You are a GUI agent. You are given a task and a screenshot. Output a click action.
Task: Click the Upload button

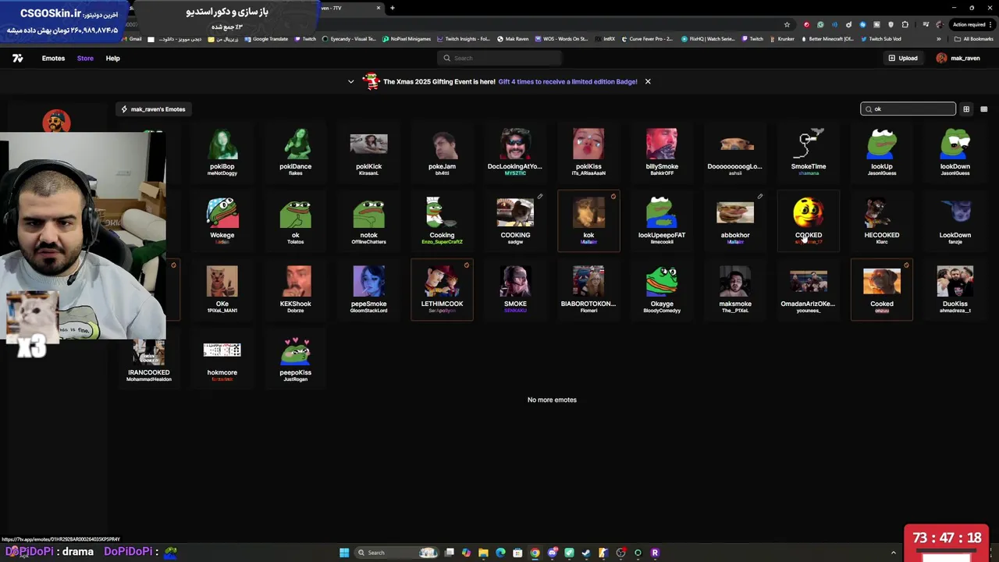click(x=902, y=58)
